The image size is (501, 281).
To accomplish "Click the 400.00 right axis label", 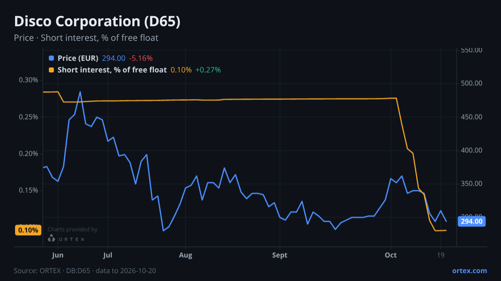I will click(x=472, y=150).
